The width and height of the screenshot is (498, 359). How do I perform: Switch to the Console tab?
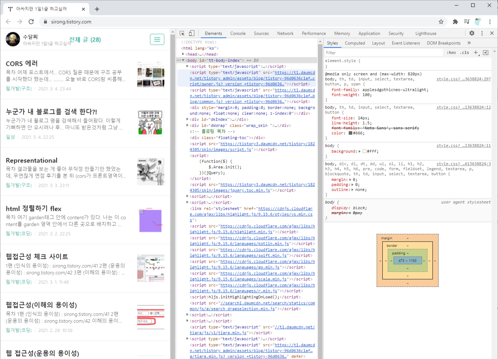(x=238, y=33)
